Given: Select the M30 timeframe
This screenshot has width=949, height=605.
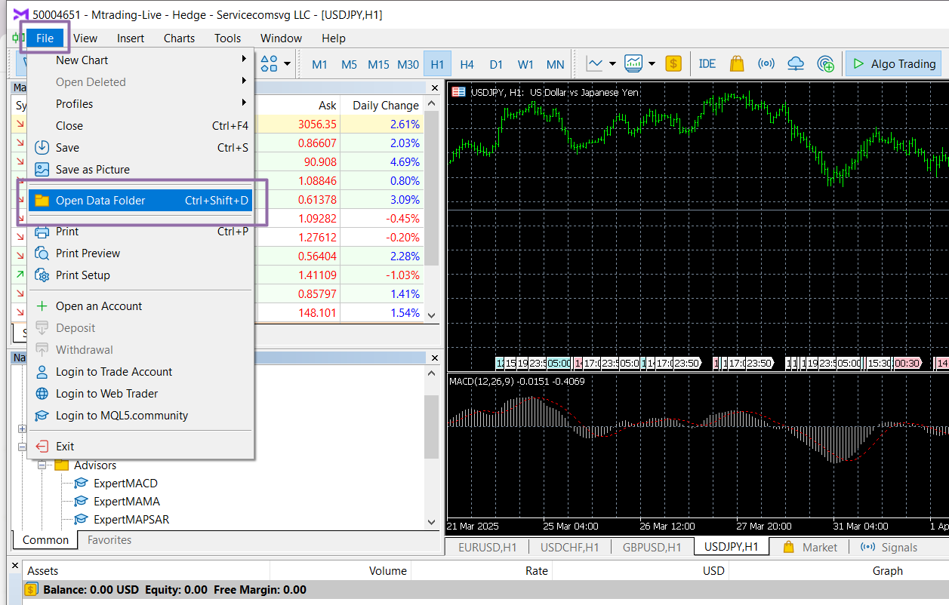Looking at the screenshot, I should (408, 64).
